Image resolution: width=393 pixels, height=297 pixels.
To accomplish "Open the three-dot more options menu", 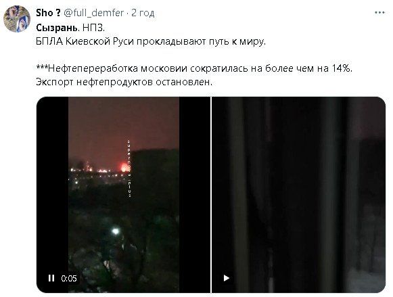I will [379, 13].
